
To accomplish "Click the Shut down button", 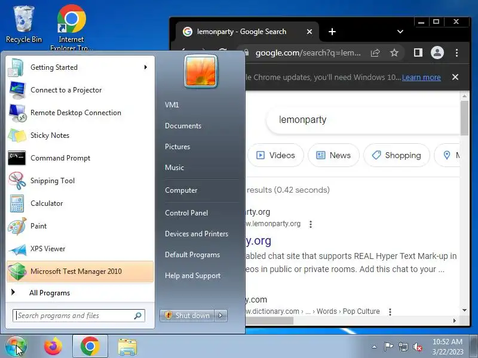I will coord(187,316).
